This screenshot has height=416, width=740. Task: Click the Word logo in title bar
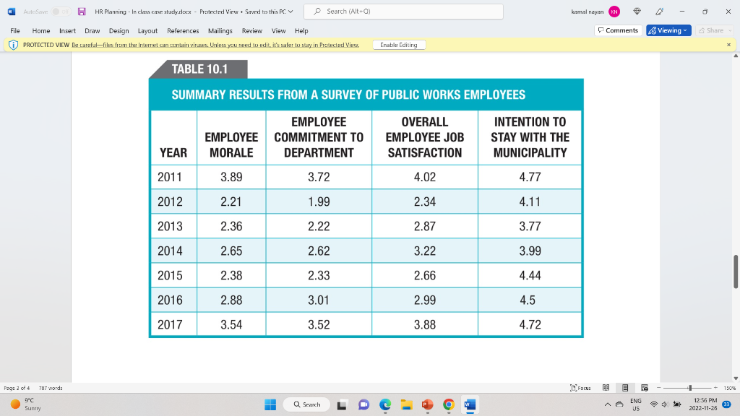12,12
